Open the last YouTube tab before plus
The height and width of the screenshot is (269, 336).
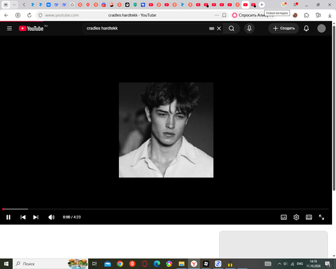[253, 5]
